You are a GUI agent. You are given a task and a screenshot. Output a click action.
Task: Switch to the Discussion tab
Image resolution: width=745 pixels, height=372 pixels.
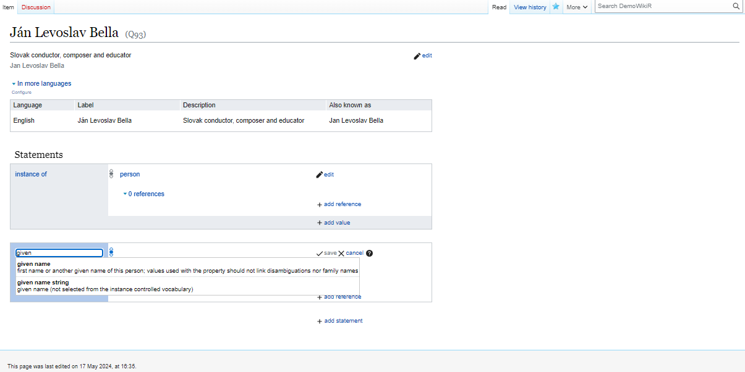click(x=36, y=7)
